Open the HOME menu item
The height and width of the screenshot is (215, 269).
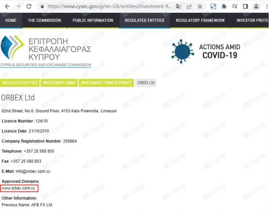(x=11, y=20)
